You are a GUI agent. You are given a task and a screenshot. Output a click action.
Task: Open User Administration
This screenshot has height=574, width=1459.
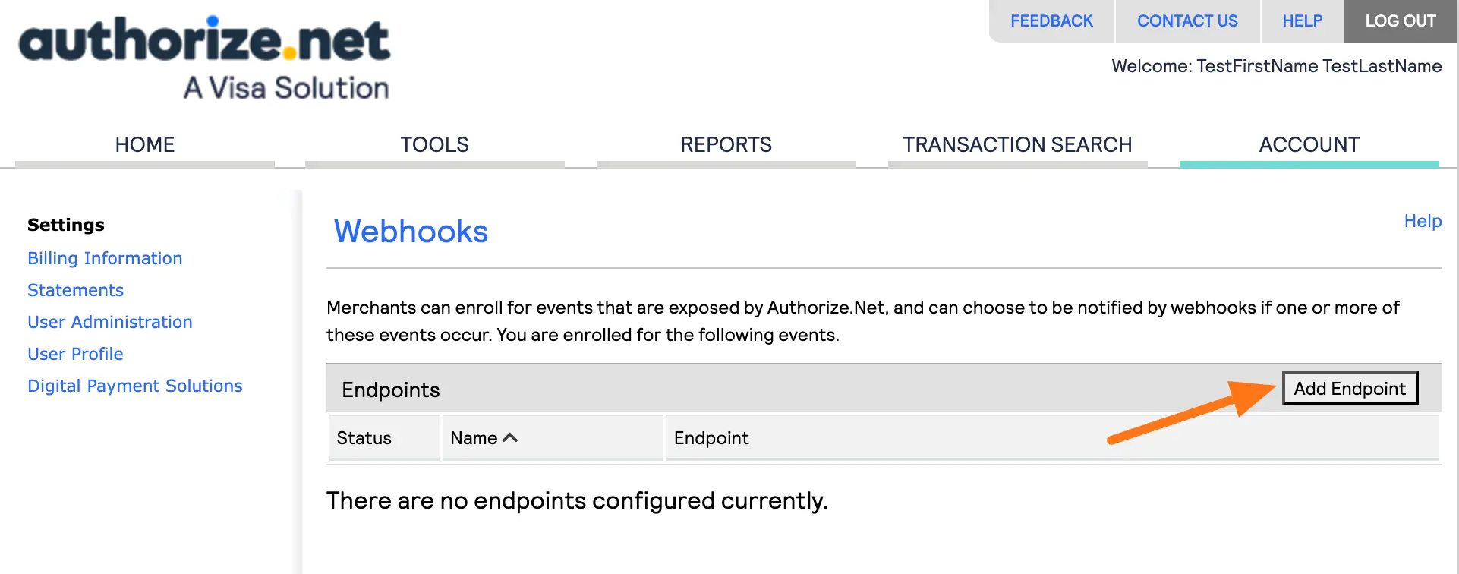tap(109, 322)
